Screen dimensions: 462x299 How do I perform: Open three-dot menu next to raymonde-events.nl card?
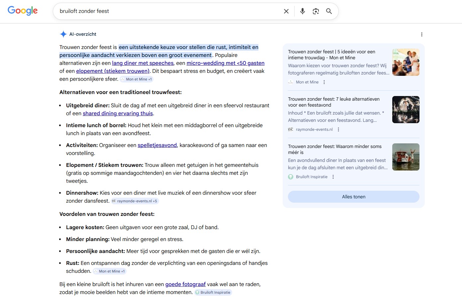(x=338, y=129)
